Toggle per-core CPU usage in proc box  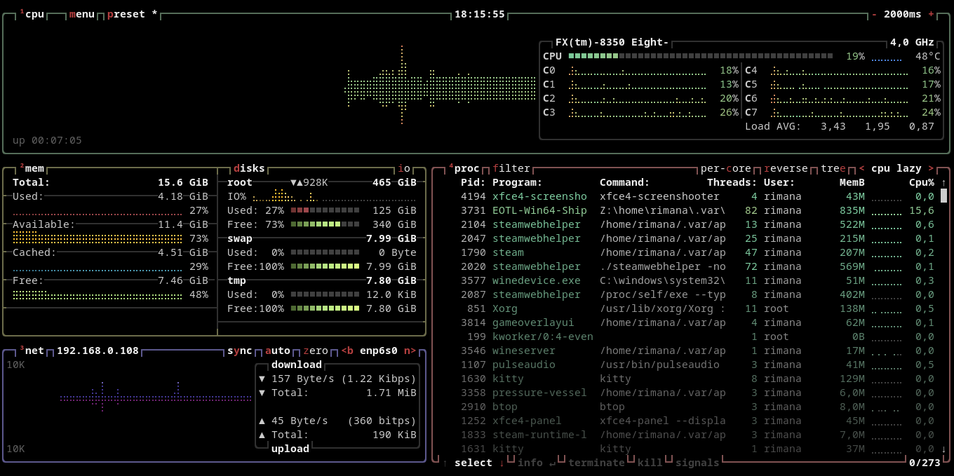725,168
